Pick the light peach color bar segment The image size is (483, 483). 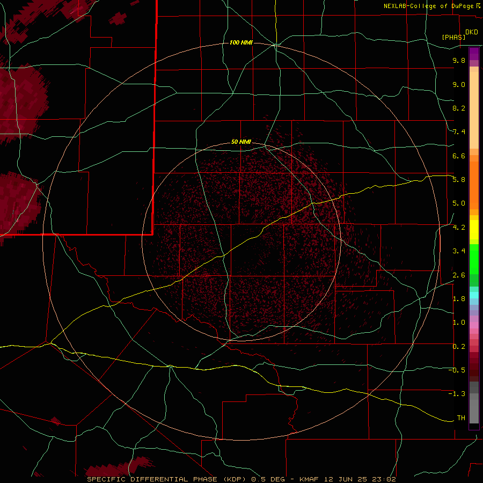(x=474, y=110)
